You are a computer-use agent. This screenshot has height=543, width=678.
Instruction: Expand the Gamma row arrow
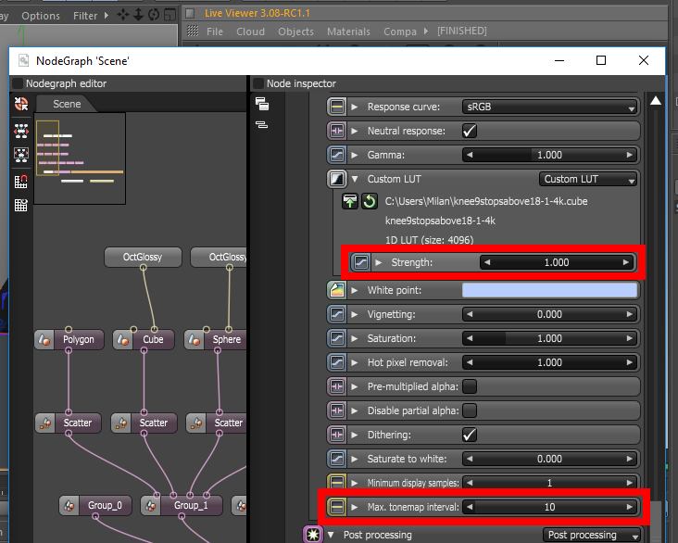355,155
